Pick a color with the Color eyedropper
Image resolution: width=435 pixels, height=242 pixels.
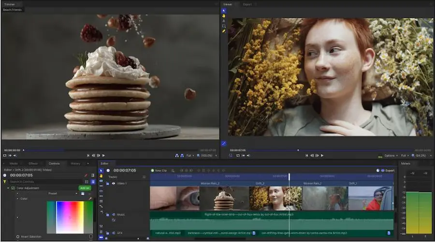tap(90, 199)
